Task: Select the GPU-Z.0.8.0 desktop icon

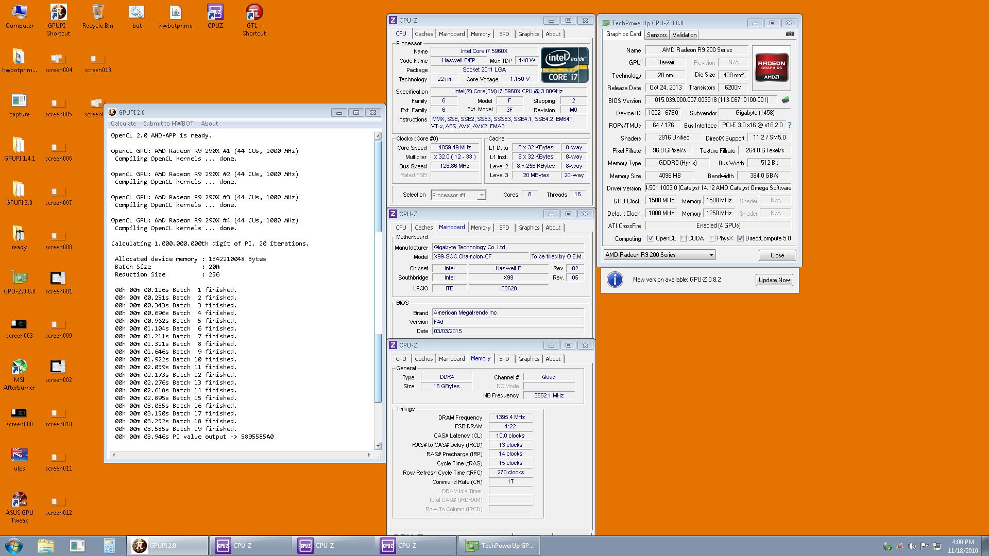Action: coord(19,283)
